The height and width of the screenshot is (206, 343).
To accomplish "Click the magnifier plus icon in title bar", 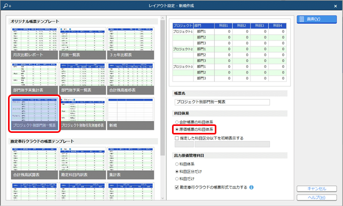I will pyautogui.click(x=7, y=6).
